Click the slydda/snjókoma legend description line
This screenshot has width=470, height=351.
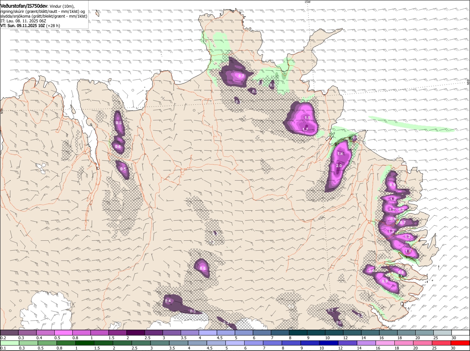(44, 16)
